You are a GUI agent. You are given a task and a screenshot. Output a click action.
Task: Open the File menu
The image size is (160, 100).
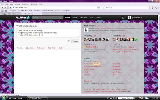tap(2, 4)
